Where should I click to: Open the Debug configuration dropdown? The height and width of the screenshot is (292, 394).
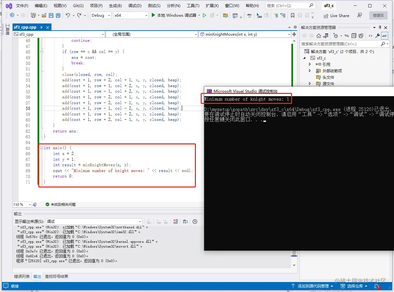click(x=101, y=15)
